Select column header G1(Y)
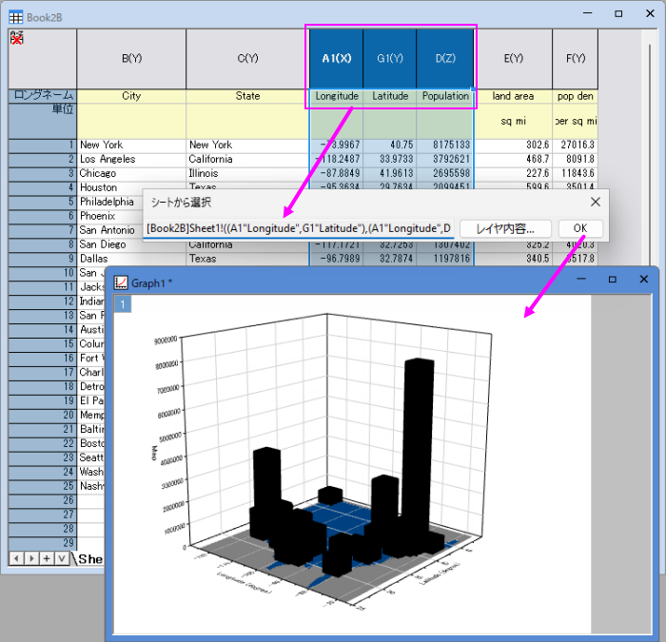Screen dimensions: 666x642 point(390,59)
